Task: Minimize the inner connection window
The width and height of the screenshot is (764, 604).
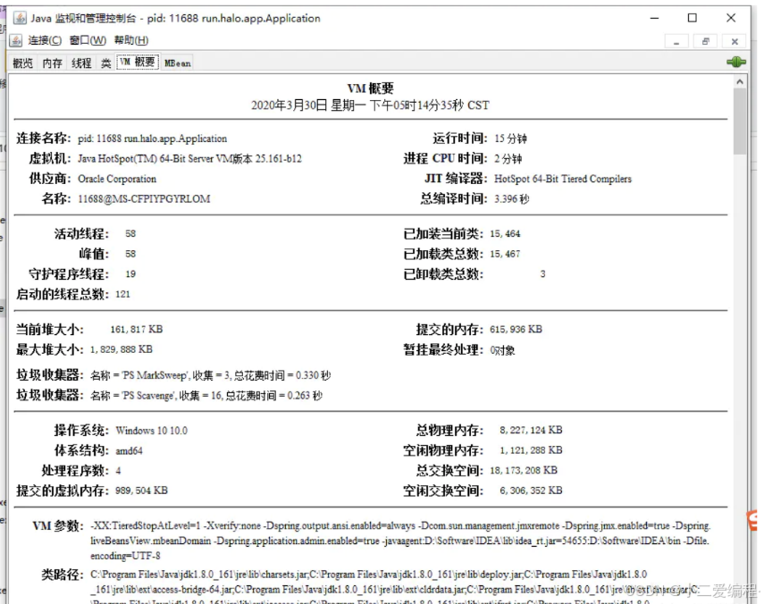Action: (x=676, y=42)
